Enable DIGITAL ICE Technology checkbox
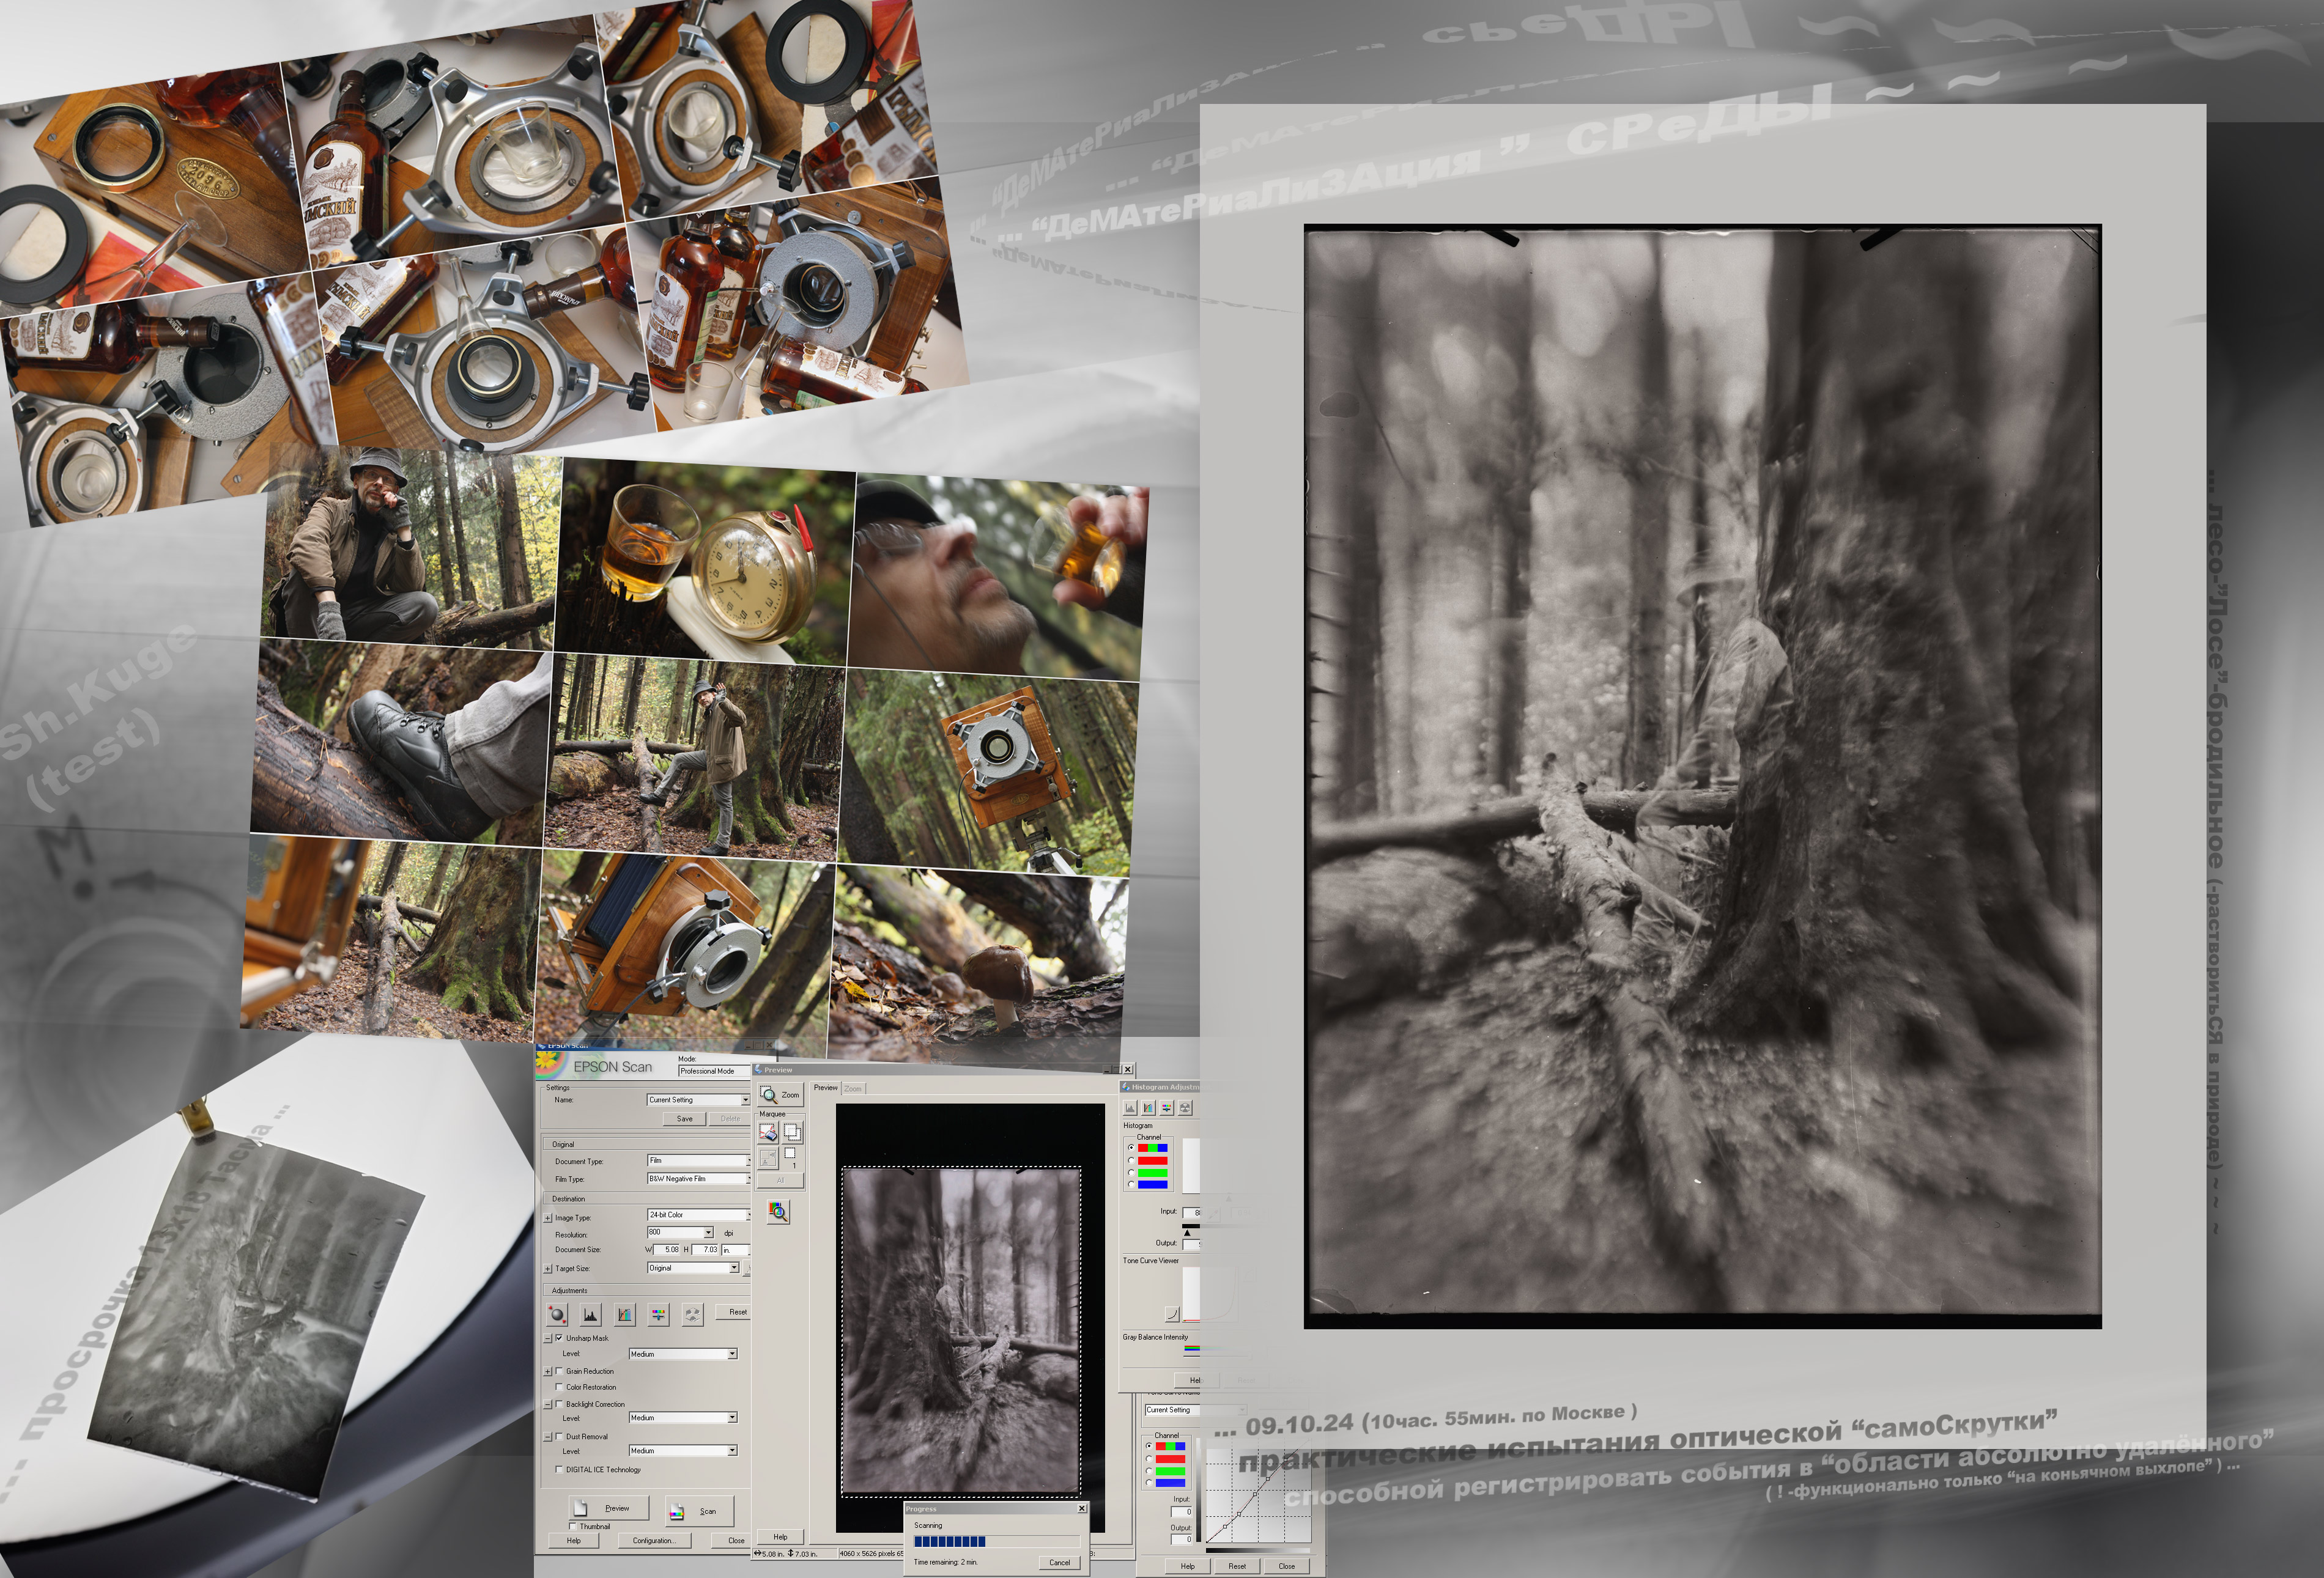 pos(559,1469)
